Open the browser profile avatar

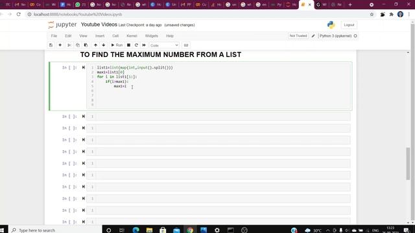400,14
